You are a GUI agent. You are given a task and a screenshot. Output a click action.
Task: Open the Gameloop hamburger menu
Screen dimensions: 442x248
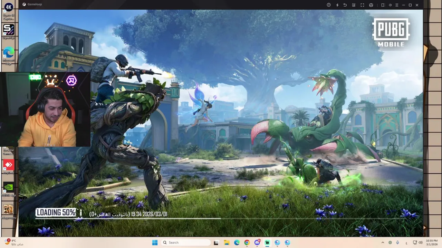click(397, 5)
